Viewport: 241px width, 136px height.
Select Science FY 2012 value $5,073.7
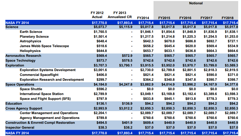tap(100, 27)
